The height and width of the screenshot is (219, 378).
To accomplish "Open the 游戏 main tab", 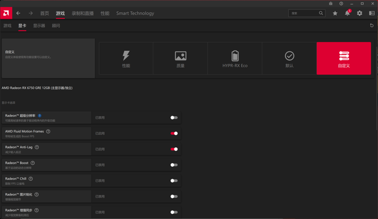I will click(60, 14).
